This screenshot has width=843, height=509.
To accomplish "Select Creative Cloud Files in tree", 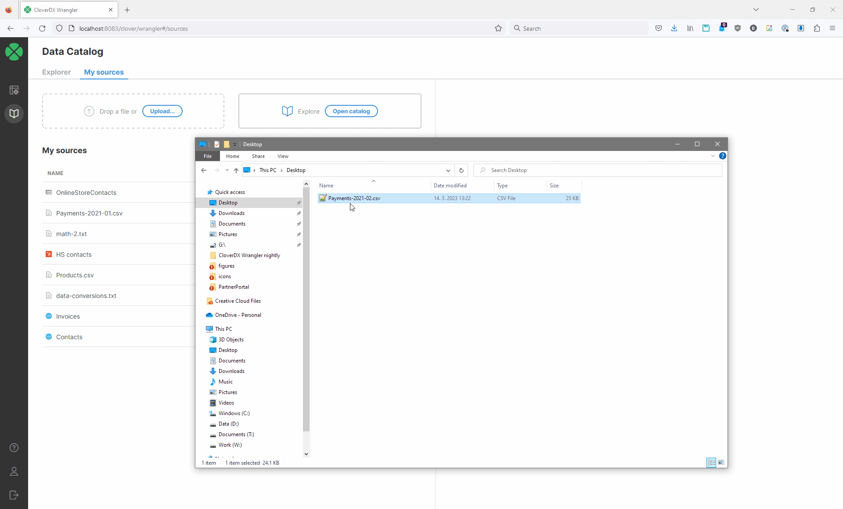I will click(238, 301).
